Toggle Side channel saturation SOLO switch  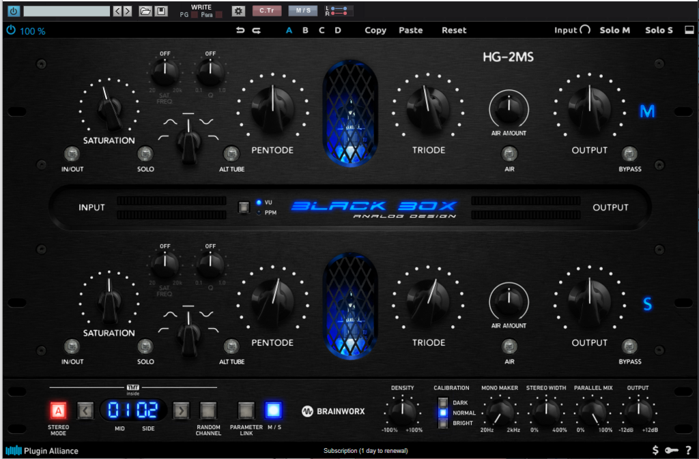tap(145, 346)
